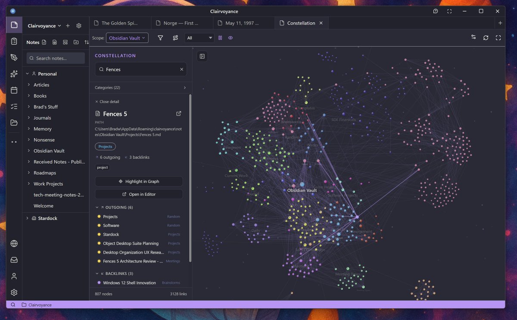Open the AI sparkle assistant icon

(14, 74)
